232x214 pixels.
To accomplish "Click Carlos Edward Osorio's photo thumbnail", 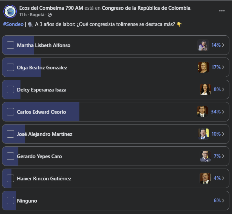I will (202, 112).
